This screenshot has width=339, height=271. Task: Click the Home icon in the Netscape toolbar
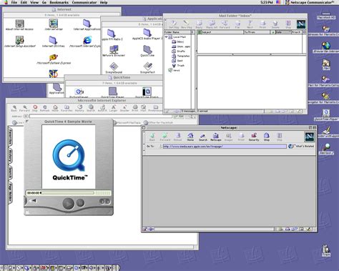[190, 137]
